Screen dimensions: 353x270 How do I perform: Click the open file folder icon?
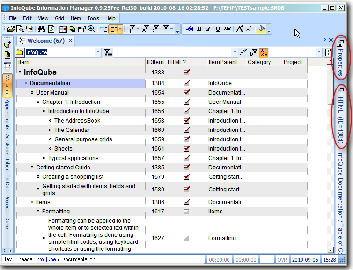(x=11, y=29)
